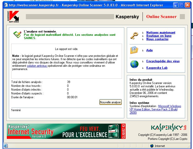Click the value 39 for files analysed
The height and width of the screenshot is (149, 193).
point(68,82)
